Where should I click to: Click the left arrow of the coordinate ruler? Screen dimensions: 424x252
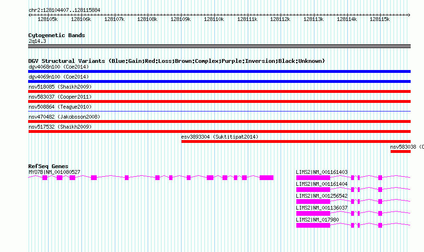tap(30, 15)
